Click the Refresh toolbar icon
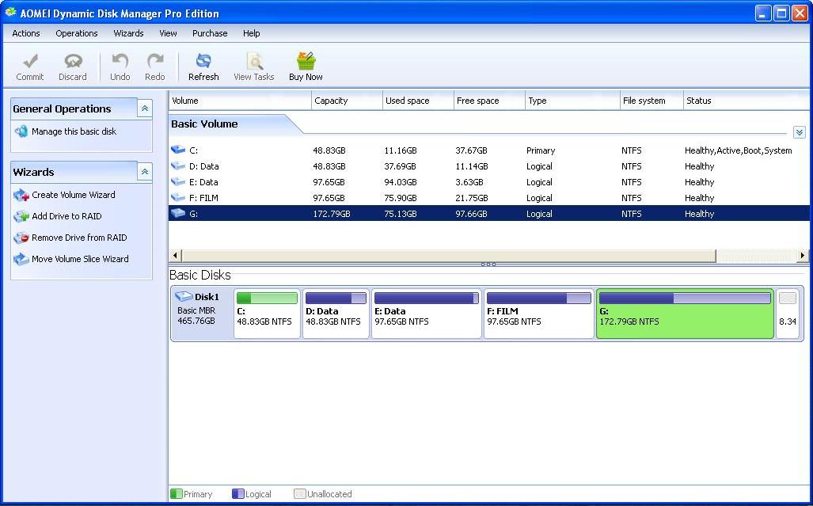This screenshot has width=813, height=506. click(203, 61)
